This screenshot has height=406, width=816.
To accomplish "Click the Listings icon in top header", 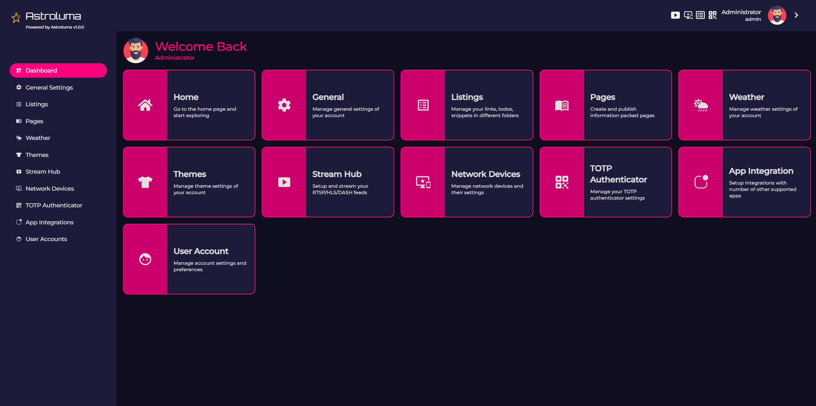I will tap(700, 15).
